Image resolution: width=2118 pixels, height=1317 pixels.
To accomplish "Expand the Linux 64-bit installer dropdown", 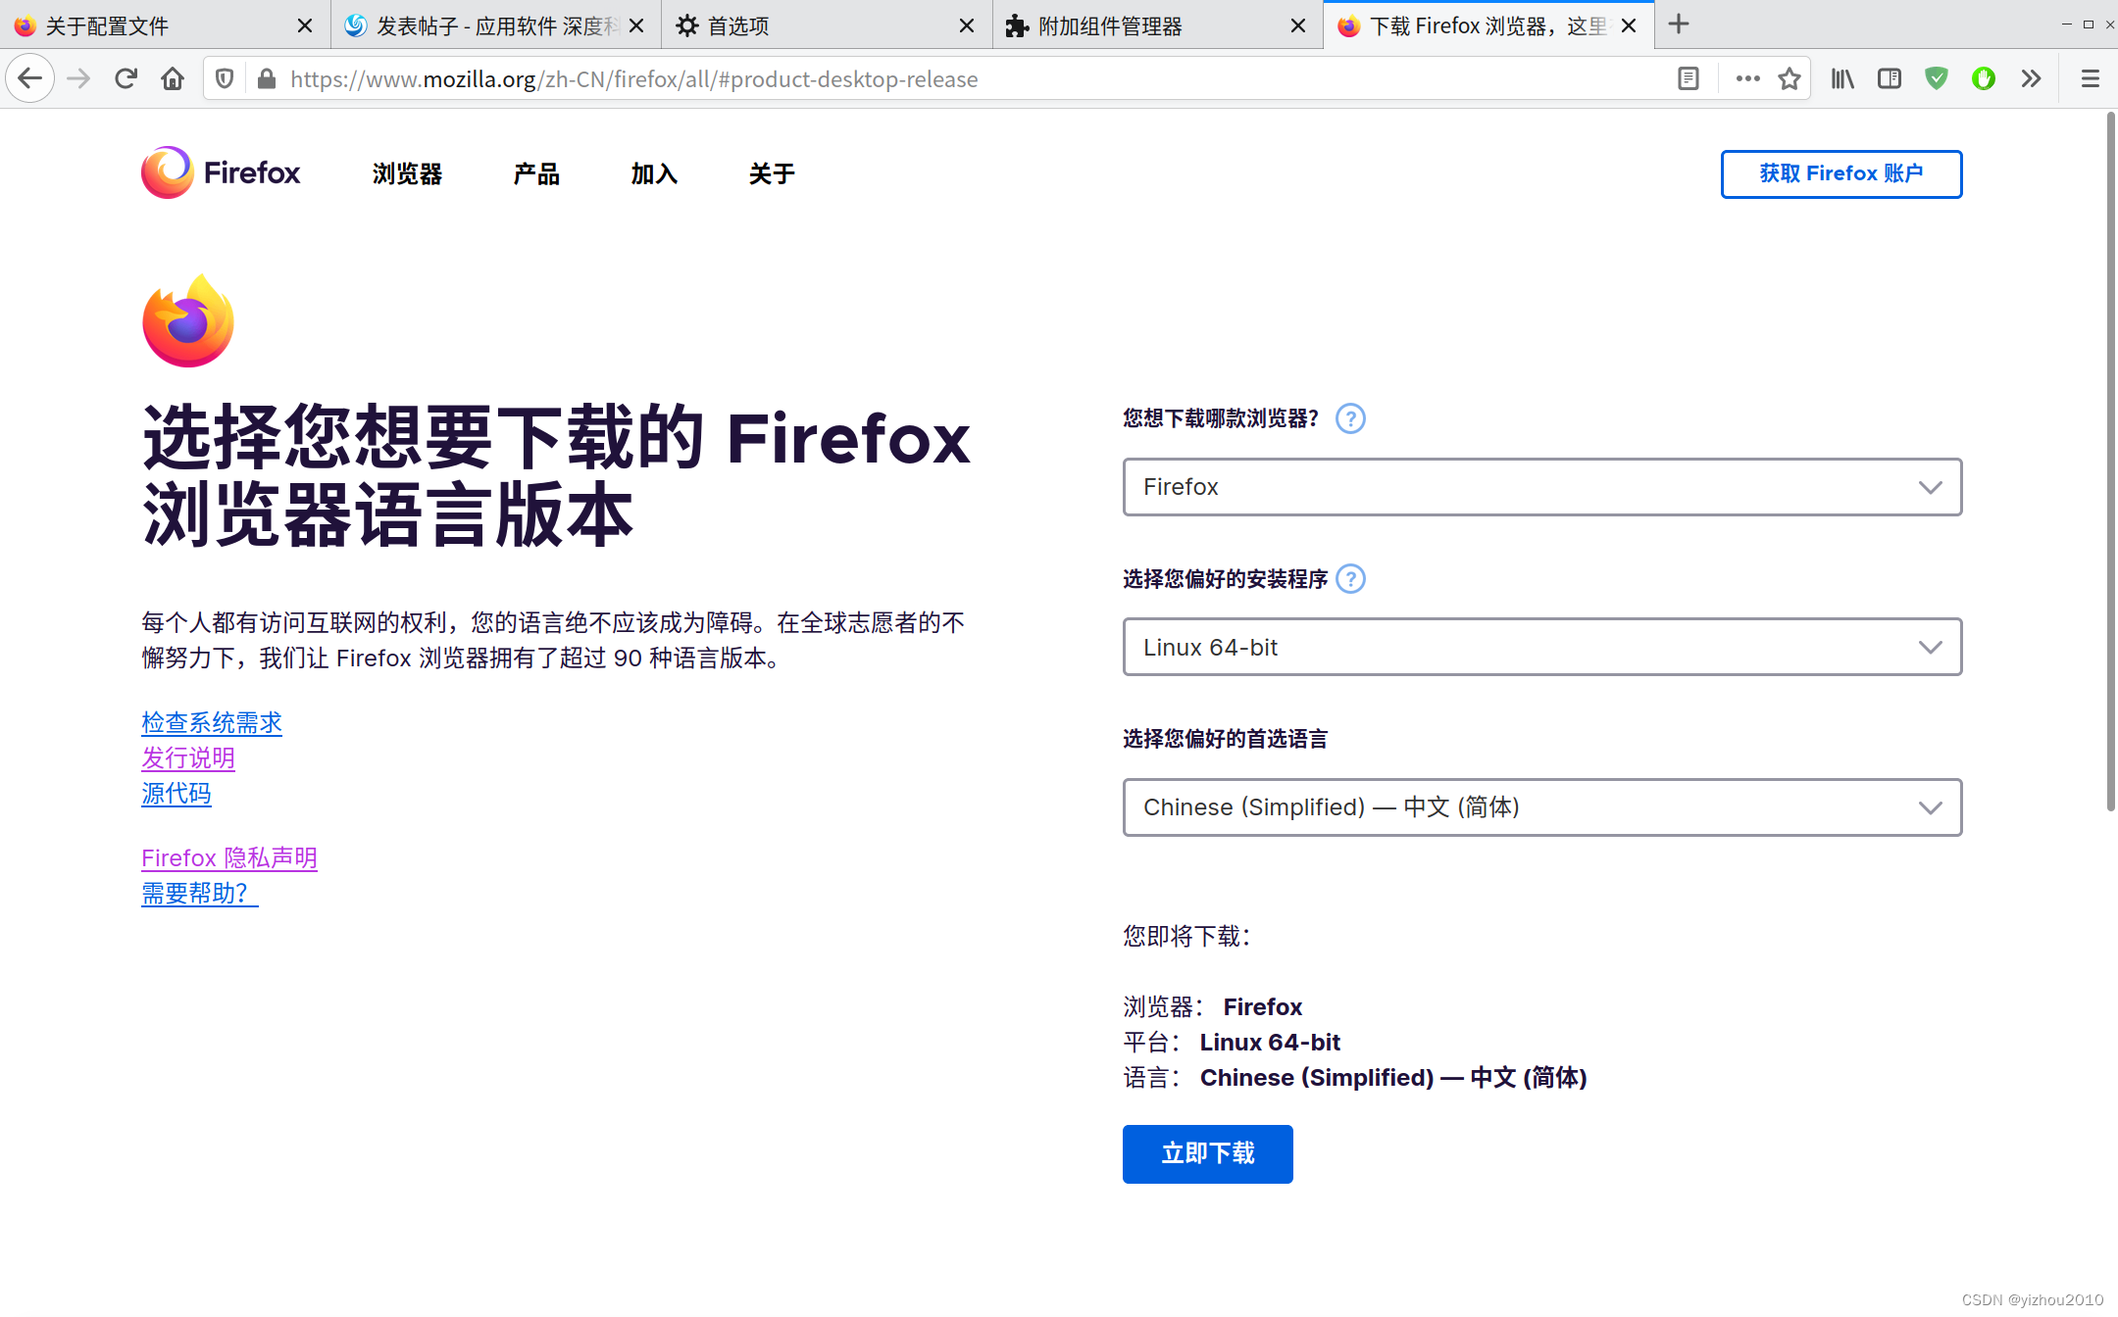I will click(1541, 647).
